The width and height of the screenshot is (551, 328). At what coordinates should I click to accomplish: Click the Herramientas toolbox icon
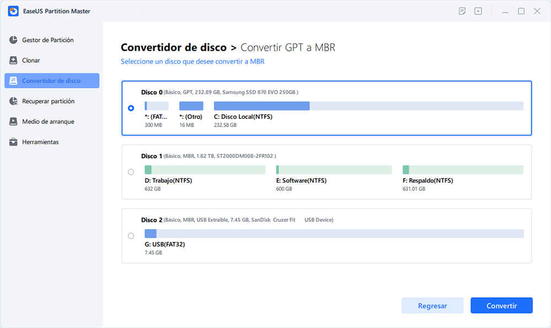click(x=13, y=142)
